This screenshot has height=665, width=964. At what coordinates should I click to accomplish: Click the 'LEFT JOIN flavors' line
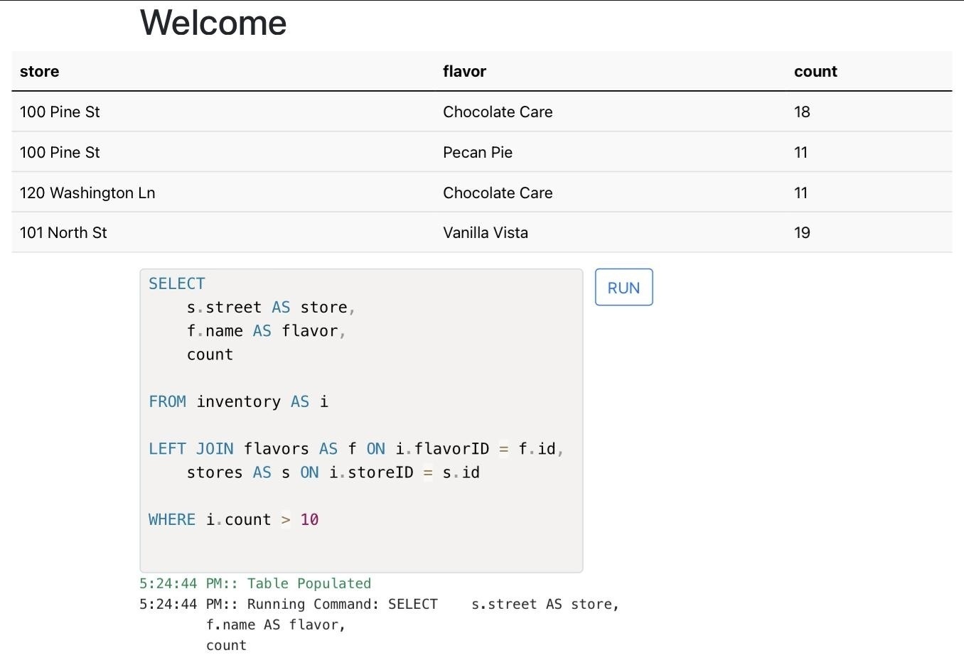[x=356, y=448]
